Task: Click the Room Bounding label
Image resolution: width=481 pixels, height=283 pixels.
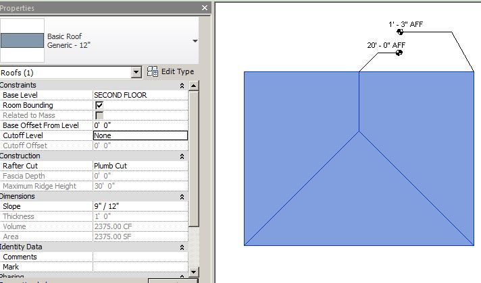Action: pyautogui.click(x=28, y=105)
